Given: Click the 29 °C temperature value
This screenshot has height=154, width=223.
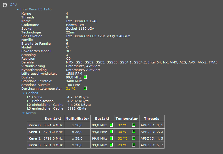Looking at the screenshot, I should (123, 145).
